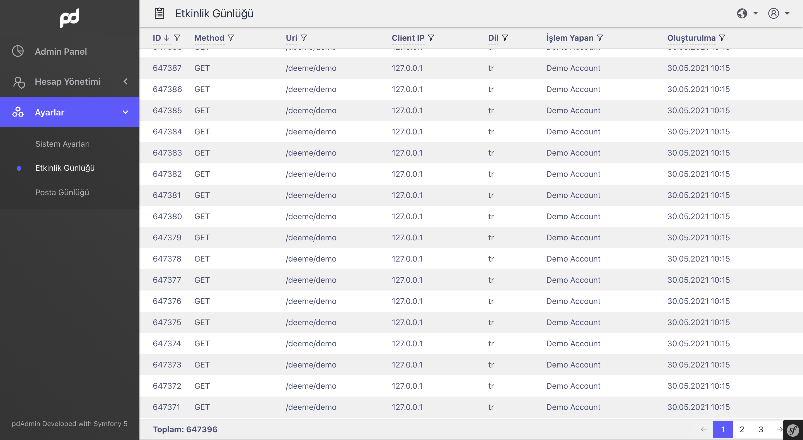Open Etkinlik Günlüğü submenu item
This screenshot has height=440, width=803.
point(65,168)
